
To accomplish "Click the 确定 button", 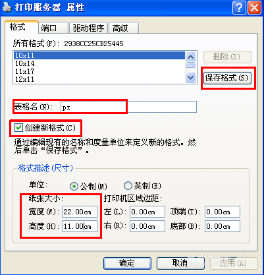I will coord(127,263).
